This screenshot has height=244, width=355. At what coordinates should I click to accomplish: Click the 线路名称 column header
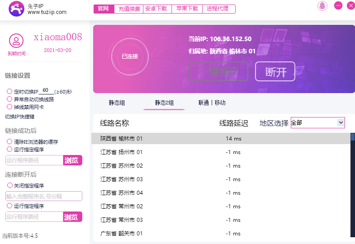[x=114, y=123]
